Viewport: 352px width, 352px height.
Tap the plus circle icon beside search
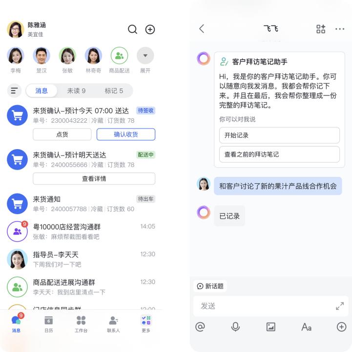[x=150, y=29]
